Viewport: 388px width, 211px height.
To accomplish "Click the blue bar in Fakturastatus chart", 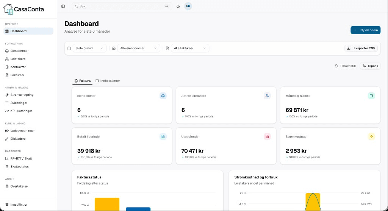I will point(138,209).
